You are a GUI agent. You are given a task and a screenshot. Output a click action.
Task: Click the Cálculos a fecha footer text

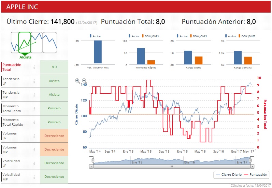(250, 186)
